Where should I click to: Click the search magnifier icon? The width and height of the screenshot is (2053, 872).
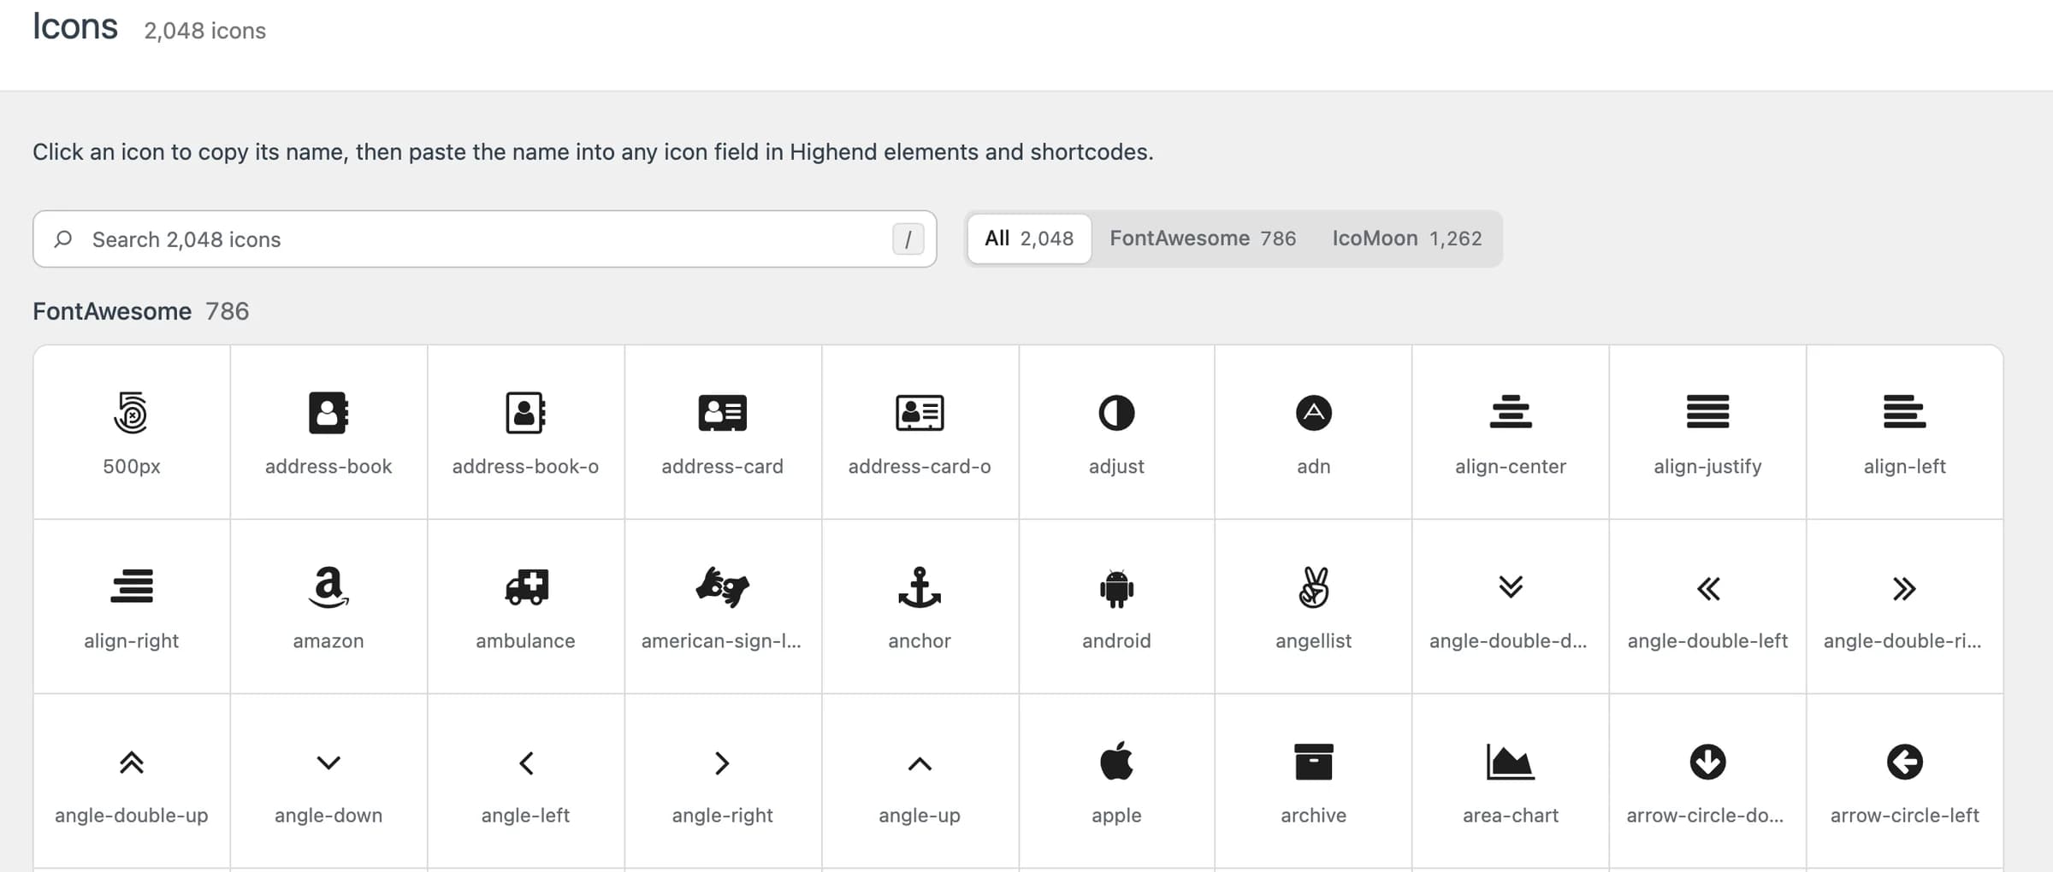pos(62,239)
